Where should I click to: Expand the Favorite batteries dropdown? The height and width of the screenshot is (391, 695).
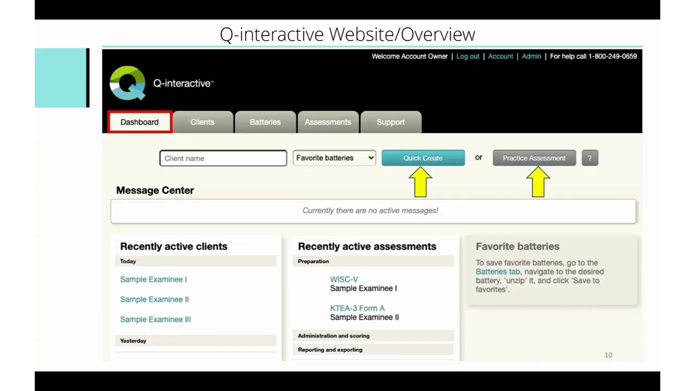pyautogui.click(x=334, y=158)
